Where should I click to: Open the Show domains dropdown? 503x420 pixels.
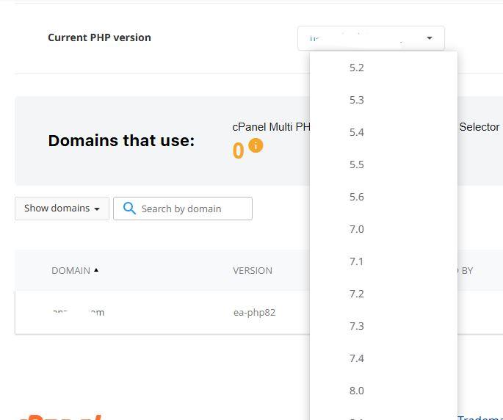(x=62, y=209)
